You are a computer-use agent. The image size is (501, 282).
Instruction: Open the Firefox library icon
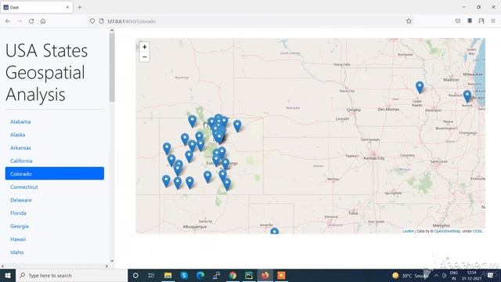(470, 21)
